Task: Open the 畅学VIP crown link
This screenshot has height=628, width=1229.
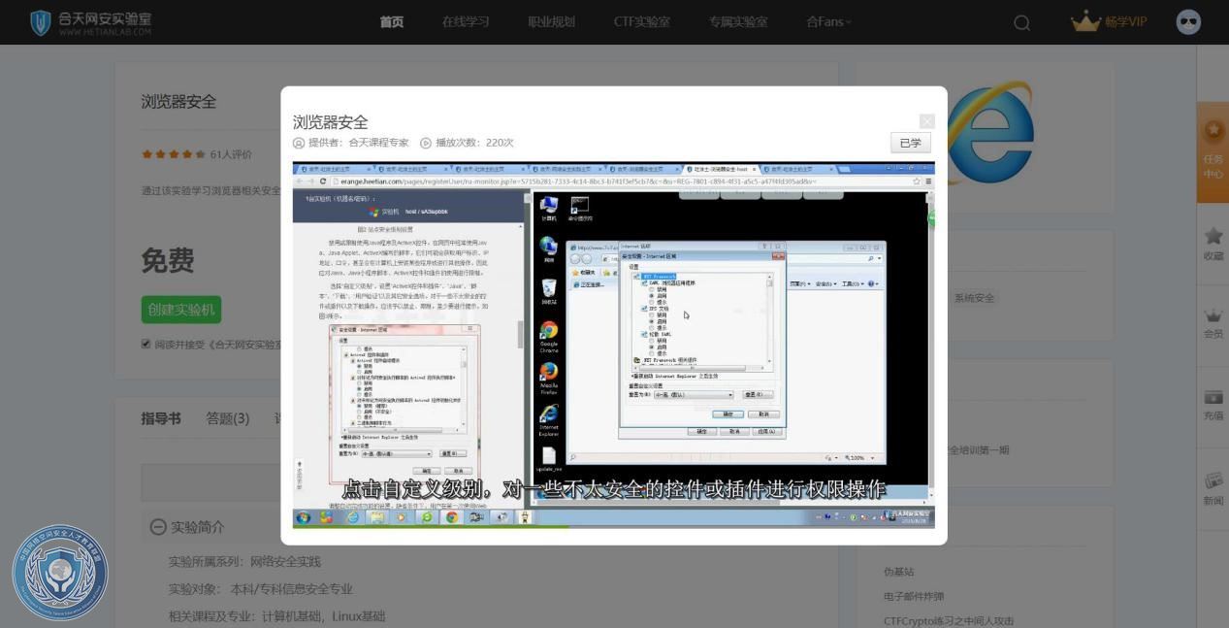Action: (1109, 21)
